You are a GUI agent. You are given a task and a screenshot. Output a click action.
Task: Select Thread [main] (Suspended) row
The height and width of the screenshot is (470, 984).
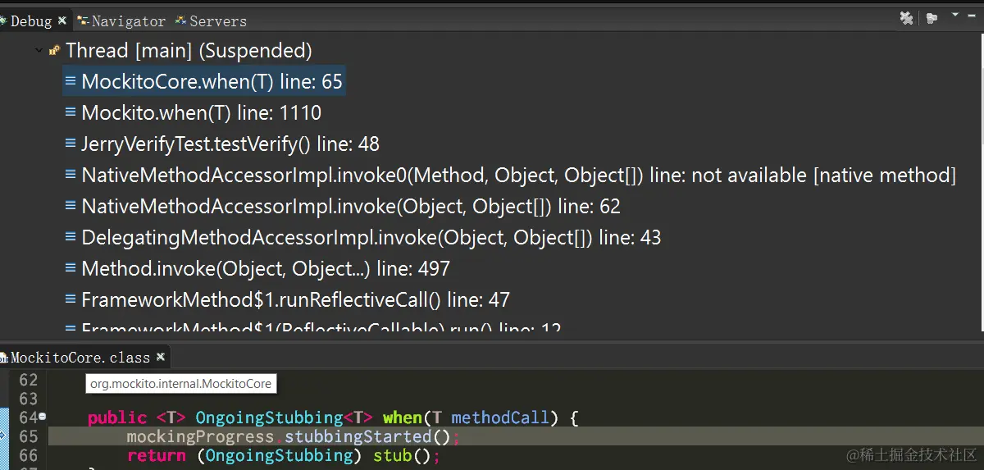(180, 50)
